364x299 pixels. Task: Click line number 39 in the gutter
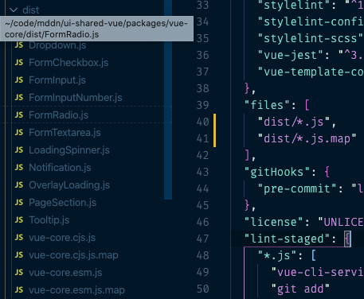202,105
